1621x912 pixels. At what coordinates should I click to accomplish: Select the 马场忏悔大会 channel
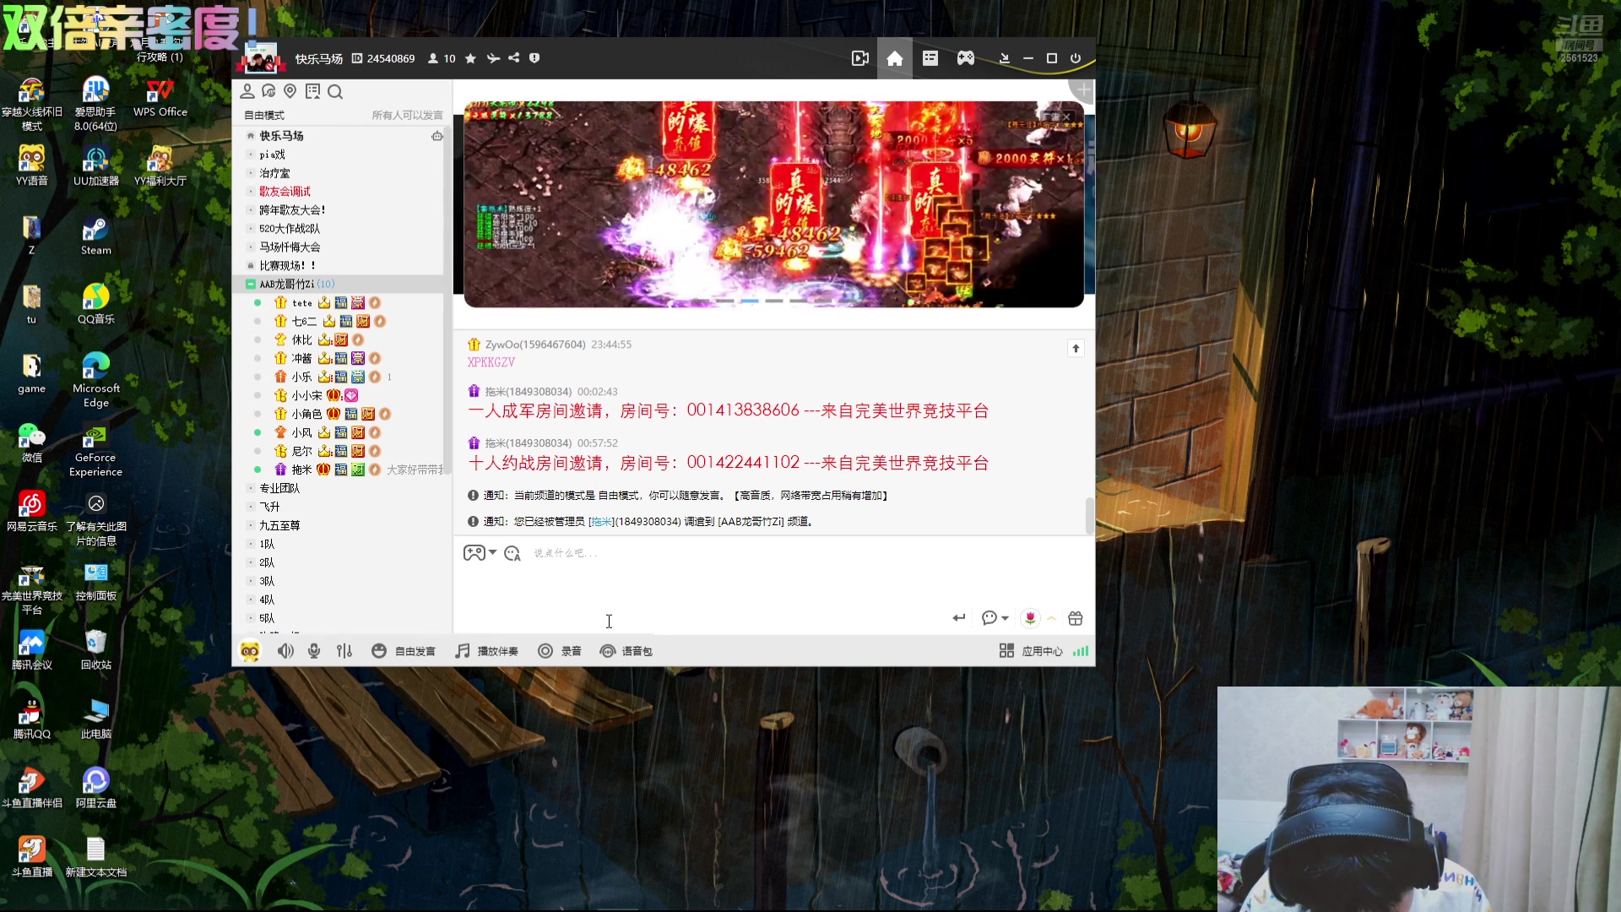tap(290, 247)
